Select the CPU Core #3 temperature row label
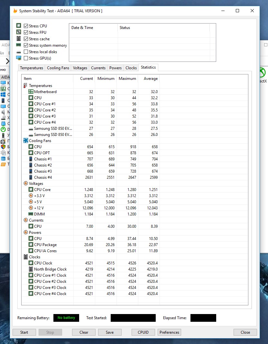 pyautogui.click(x=45, y=116)
